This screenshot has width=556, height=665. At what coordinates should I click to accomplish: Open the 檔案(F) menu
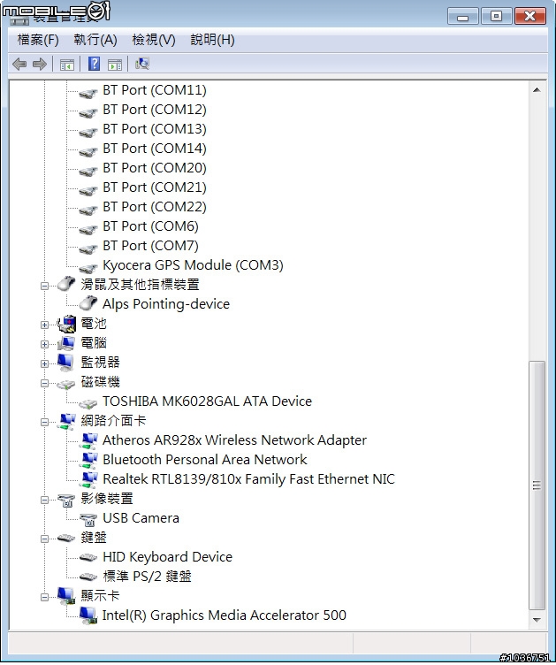coord(38,40)
